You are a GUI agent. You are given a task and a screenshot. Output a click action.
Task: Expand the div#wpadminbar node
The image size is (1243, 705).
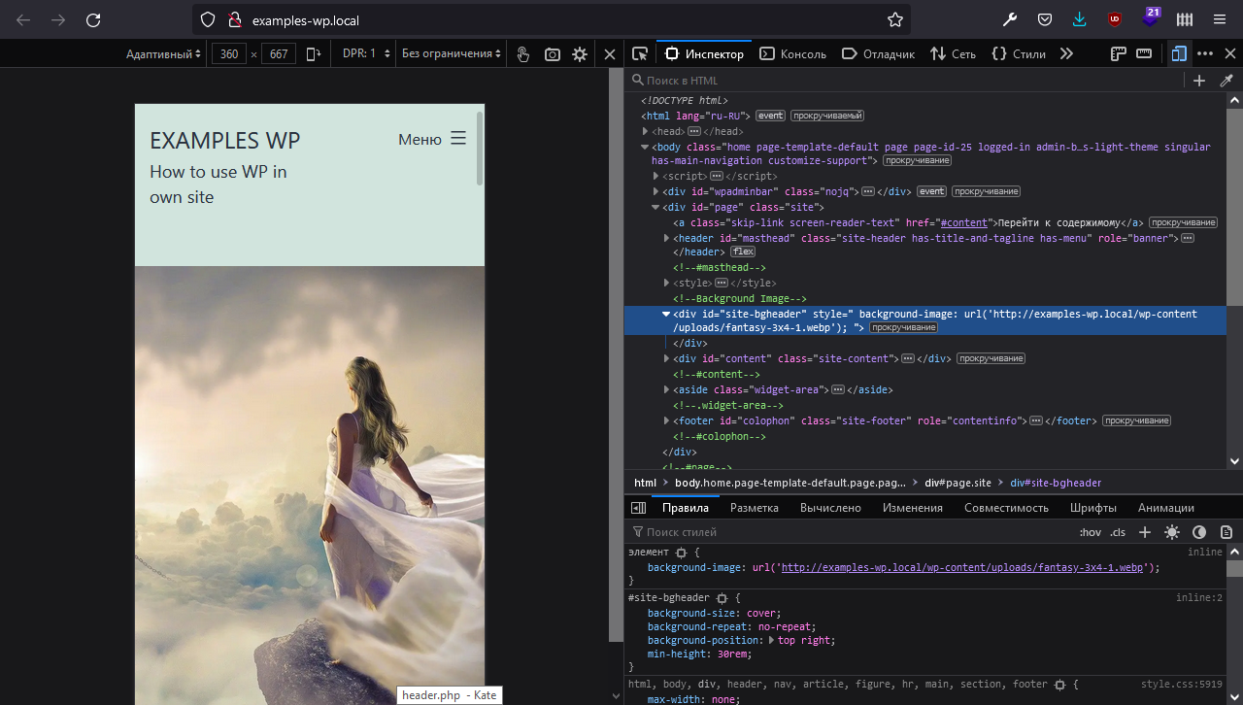pyautogui.click(x=655, y=191)
